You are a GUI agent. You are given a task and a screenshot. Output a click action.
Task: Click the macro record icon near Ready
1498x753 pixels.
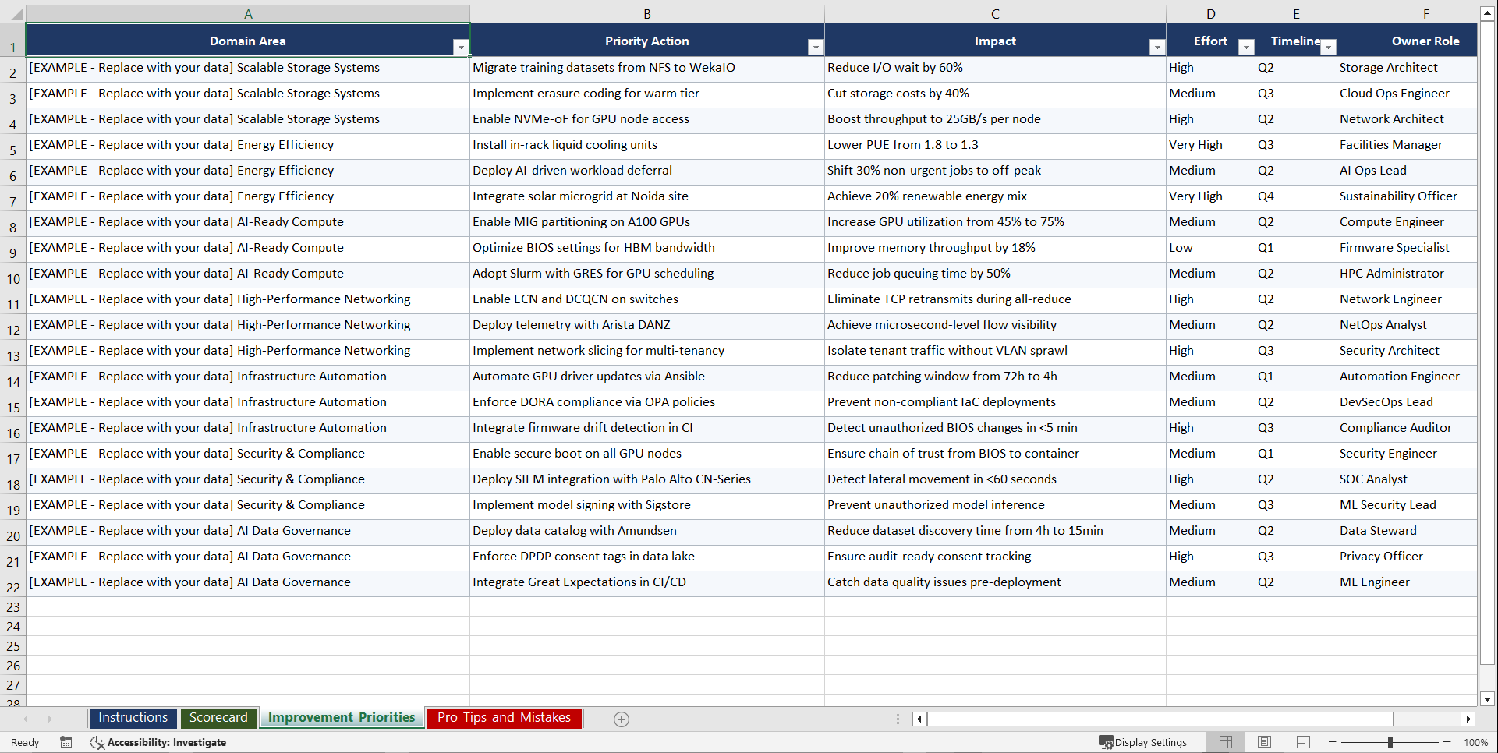pyautogui.click(x=66, y=742)
